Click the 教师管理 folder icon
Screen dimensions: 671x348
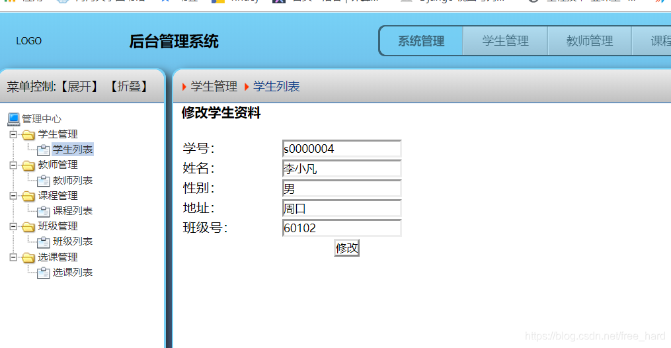pyautogui.click(x=28, y=165)
